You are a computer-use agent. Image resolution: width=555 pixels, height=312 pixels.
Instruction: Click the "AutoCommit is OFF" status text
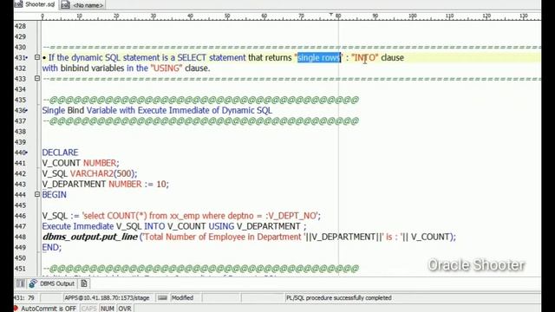[x=49, y=309]
